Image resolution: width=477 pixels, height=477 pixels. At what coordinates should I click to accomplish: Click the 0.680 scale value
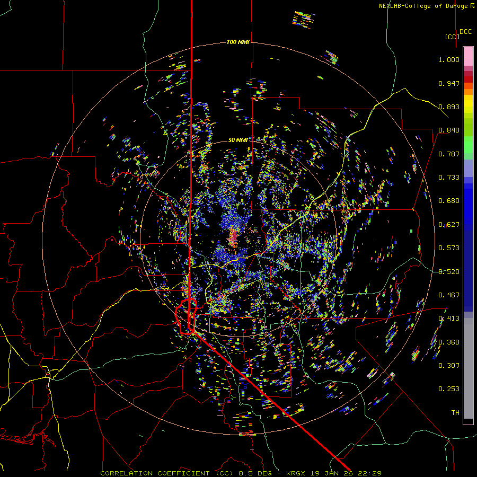449,201
